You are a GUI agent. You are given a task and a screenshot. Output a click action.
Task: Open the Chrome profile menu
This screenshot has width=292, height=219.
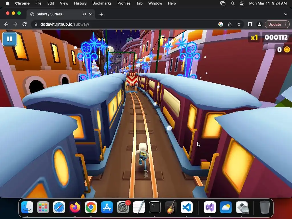[259, 24]
